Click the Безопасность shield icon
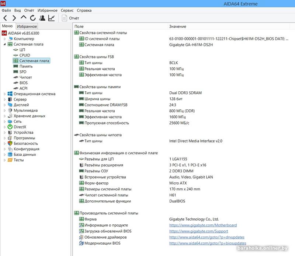295x256 pixels. [x=10, y=143]
